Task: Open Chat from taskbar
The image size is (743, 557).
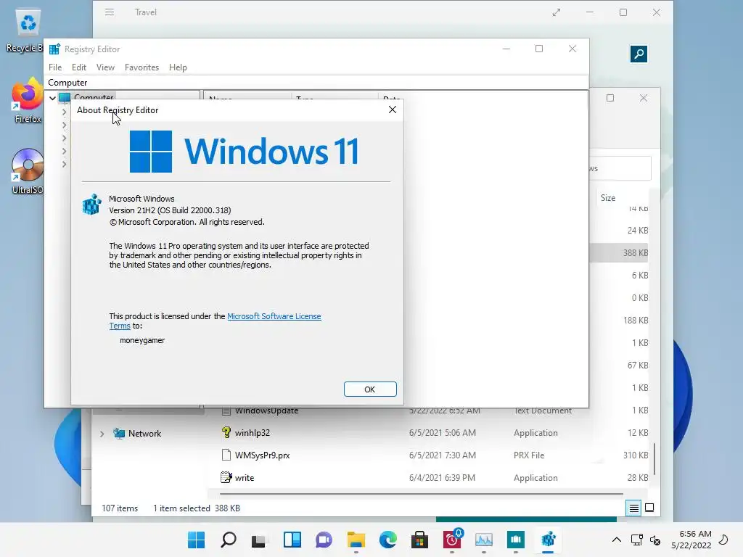Action: (x=324, y=540)
